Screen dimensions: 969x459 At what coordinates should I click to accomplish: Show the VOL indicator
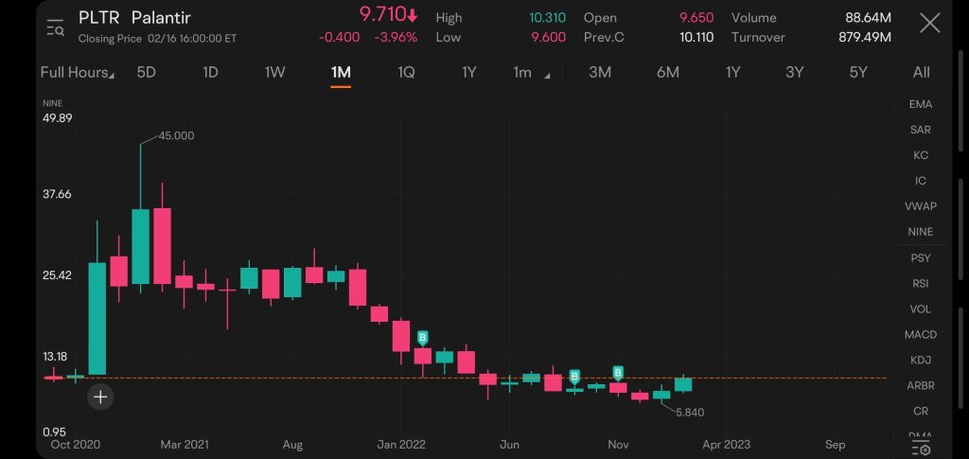click(x=920, y=309)
